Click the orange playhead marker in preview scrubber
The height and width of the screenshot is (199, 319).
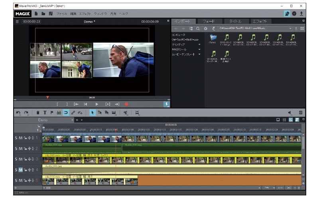[x=47, y=98]
